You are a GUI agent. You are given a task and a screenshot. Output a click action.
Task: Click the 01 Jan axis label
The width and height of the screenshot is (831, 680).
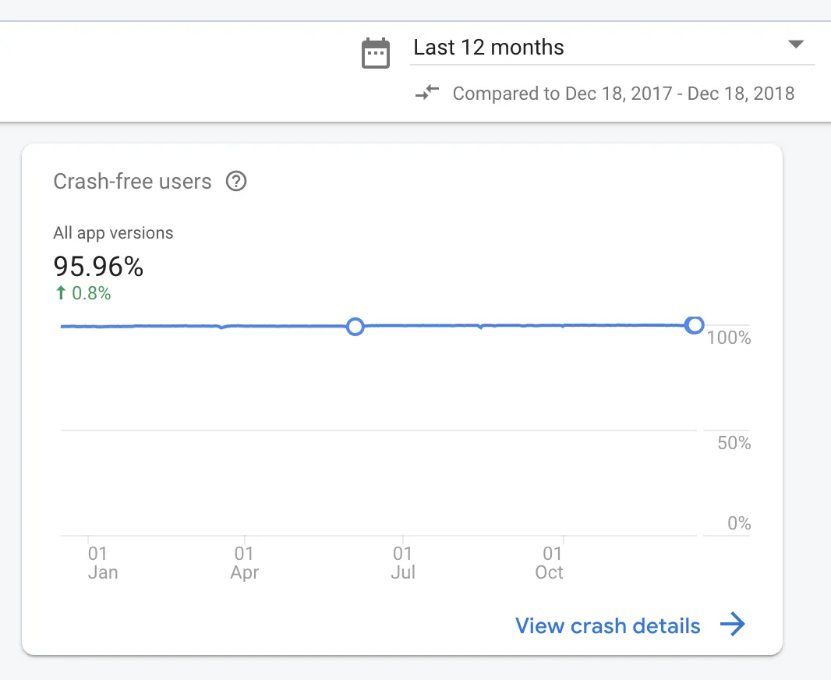[x=101, y=563]
